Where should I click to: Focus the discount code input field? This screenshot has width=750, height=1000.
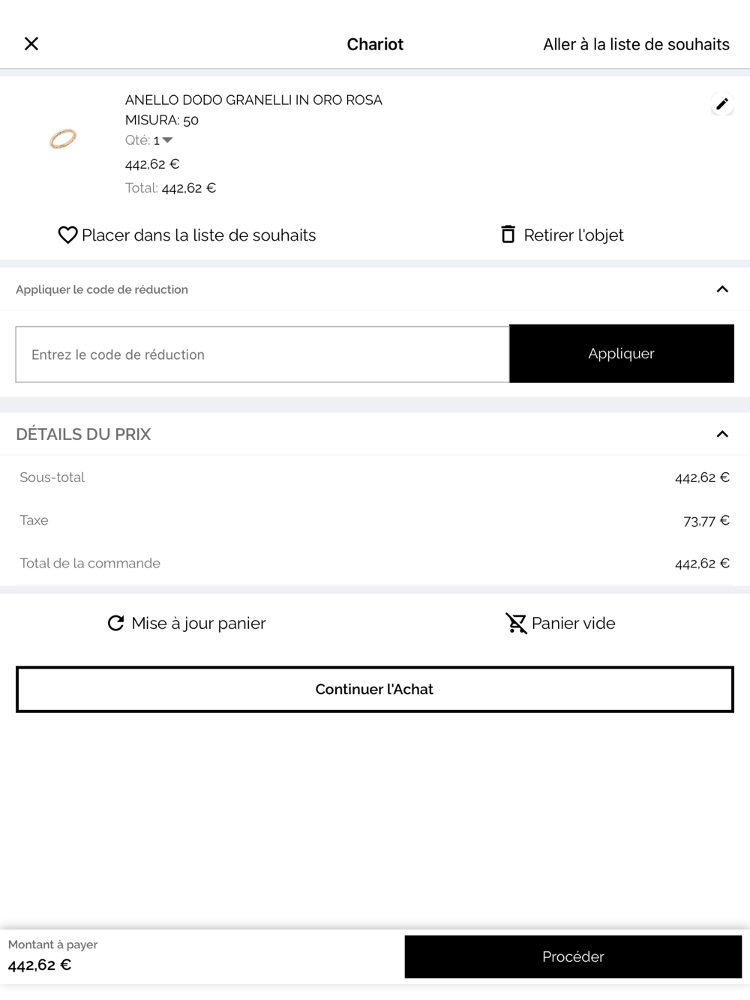point(262,355)
